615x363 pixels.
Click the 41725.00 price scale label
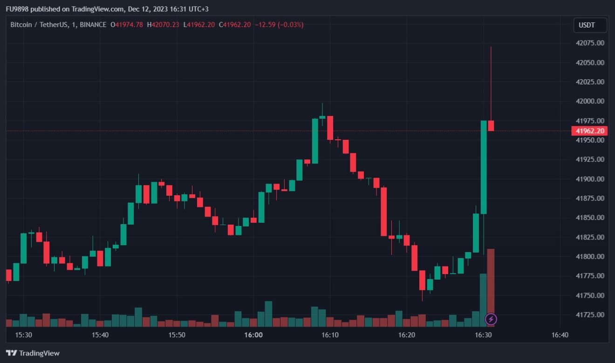tap(590, 315)
